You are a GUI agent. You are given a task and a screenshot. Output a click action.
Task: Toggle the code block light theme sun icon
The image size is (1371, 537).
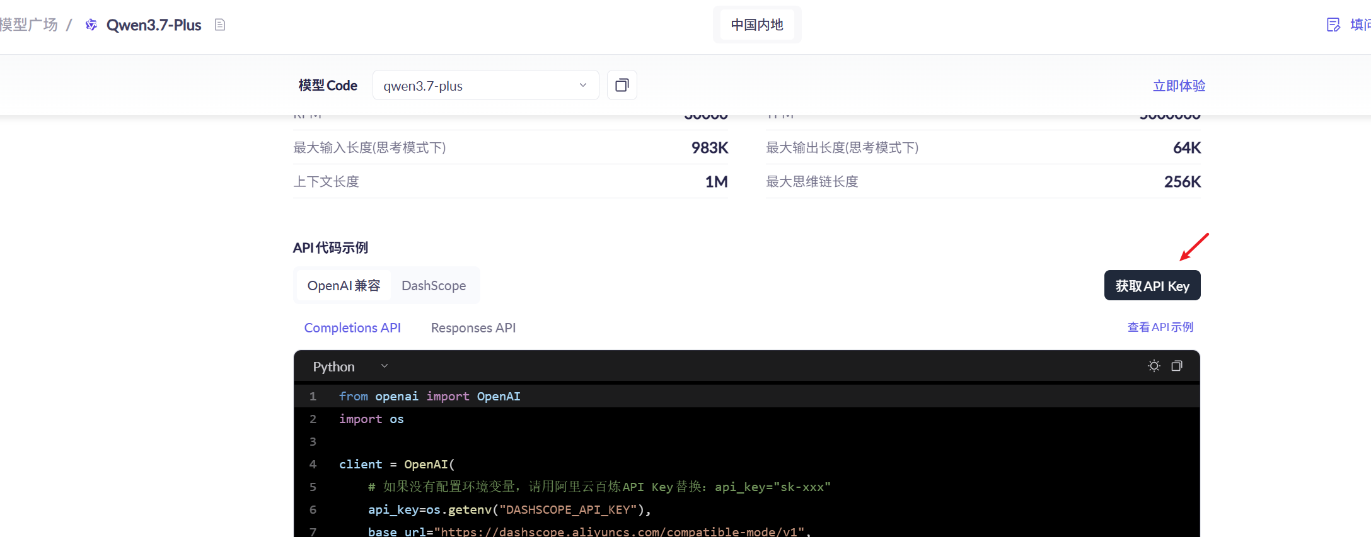point(1154,366)
